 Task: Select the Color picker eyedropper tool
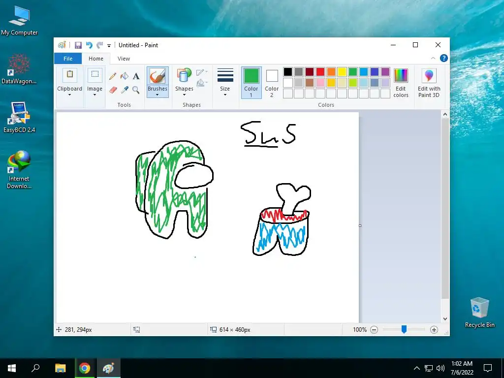(x=125, y=90)
